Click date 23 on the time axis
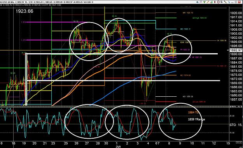Image resolution: width=243 pixels, height=148 pixels. tap(53, 143)
